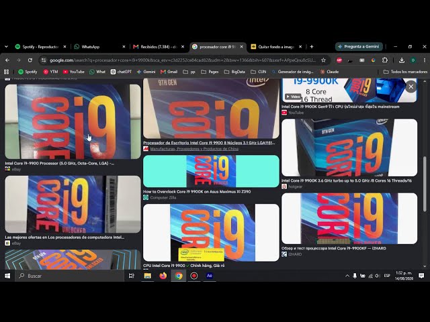430x322 pixels.
Task: Reload the current page
Action: click(x=30, y=60)
